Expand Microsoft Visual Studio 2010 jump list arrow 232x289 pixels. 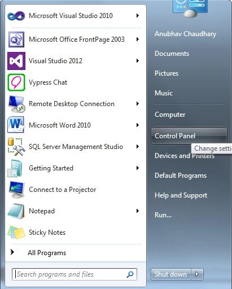(x=138, y=16)
